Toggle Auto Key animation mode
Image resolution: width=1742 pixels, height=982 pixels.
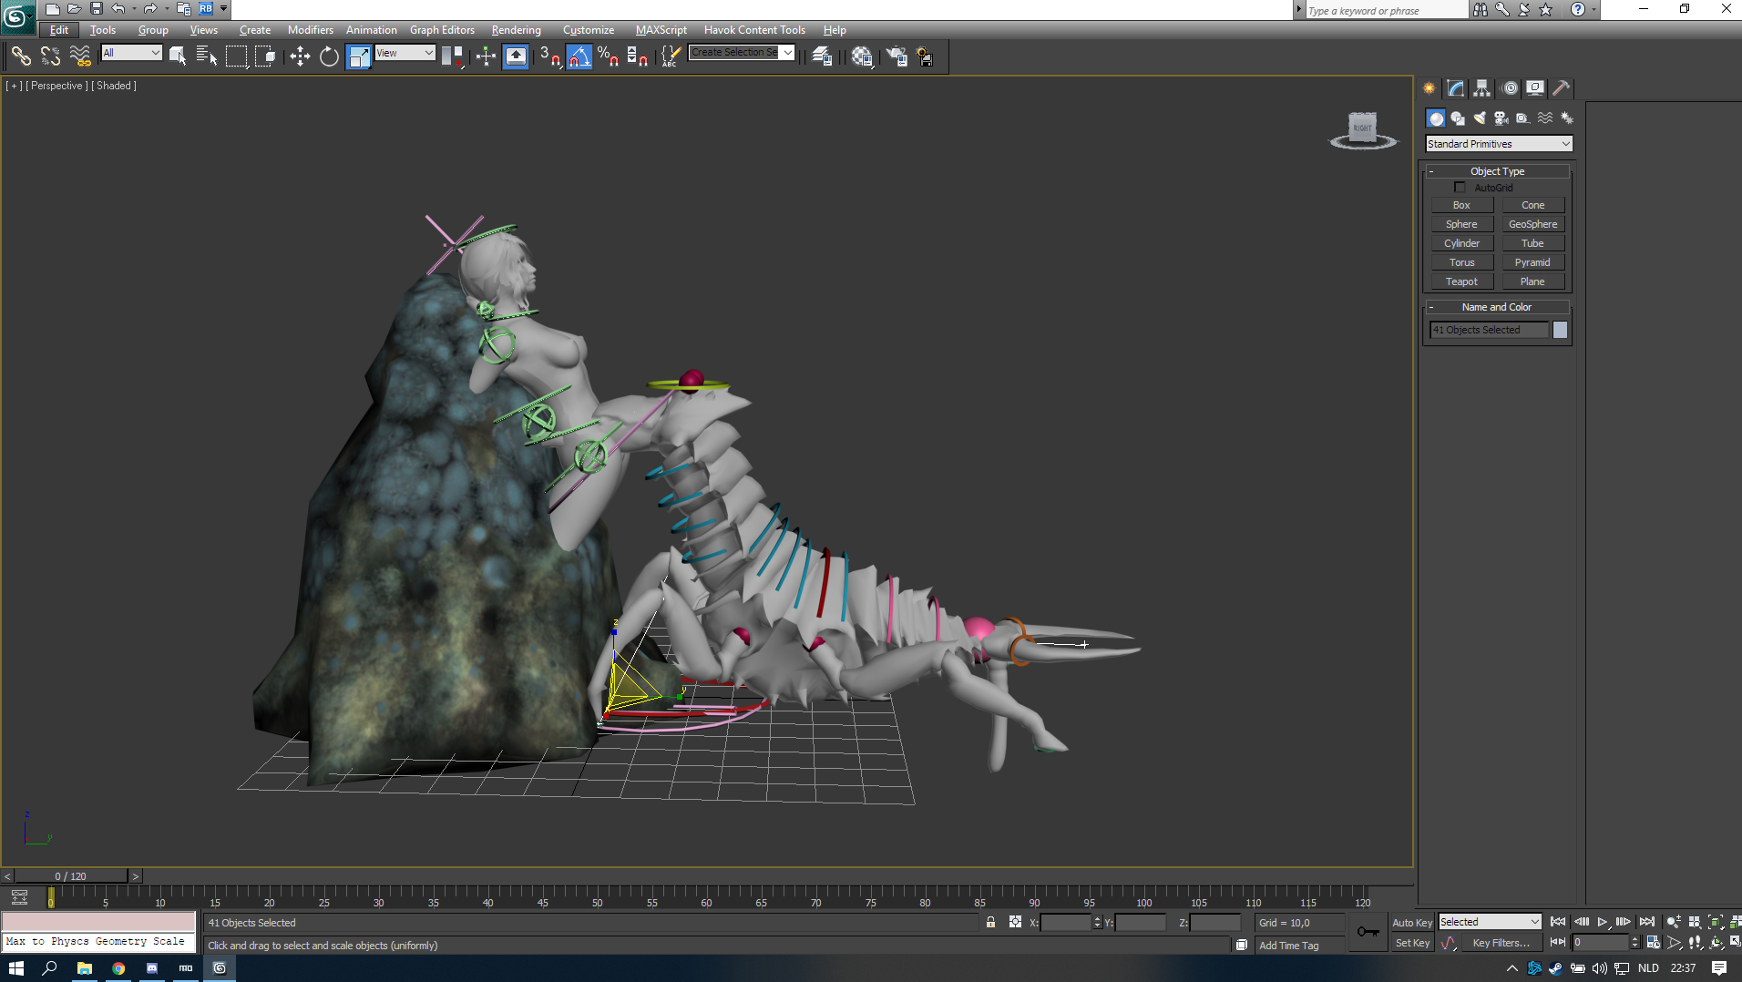(x=1412, y=923)
